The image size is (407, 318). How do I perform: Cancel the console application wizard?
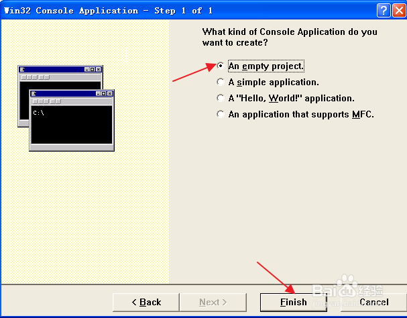[x=373, y=302]
